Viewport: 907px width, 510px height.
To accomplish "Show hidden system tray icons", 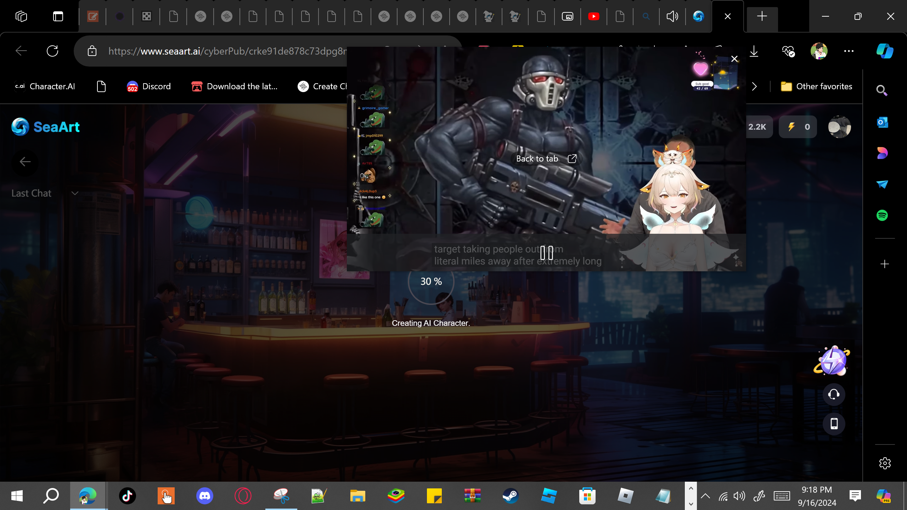I will tap(705, 496).
